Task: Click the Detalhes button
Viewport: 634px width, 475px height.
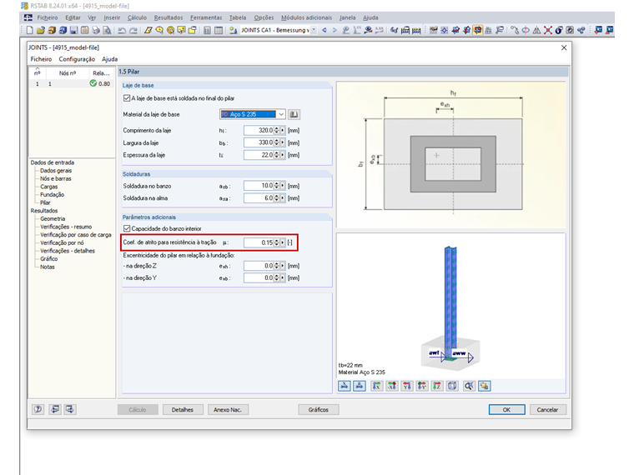Action: pos(183,409)
